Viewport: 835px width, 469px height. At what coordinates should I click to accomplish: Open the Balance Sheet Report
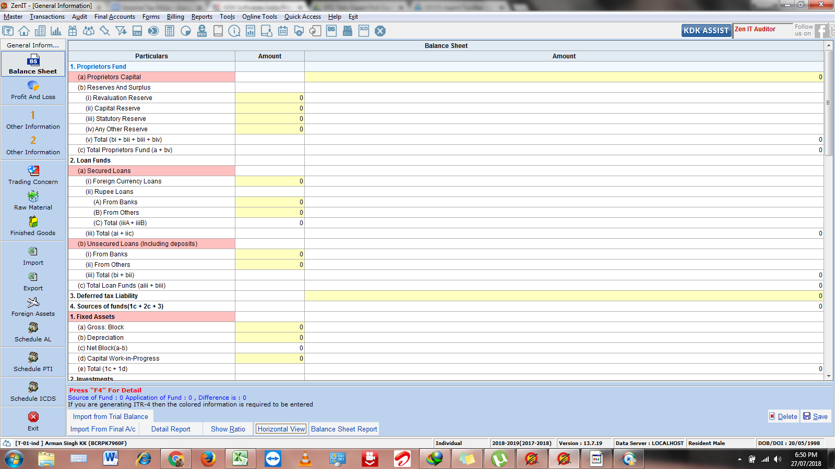(344, 429)
